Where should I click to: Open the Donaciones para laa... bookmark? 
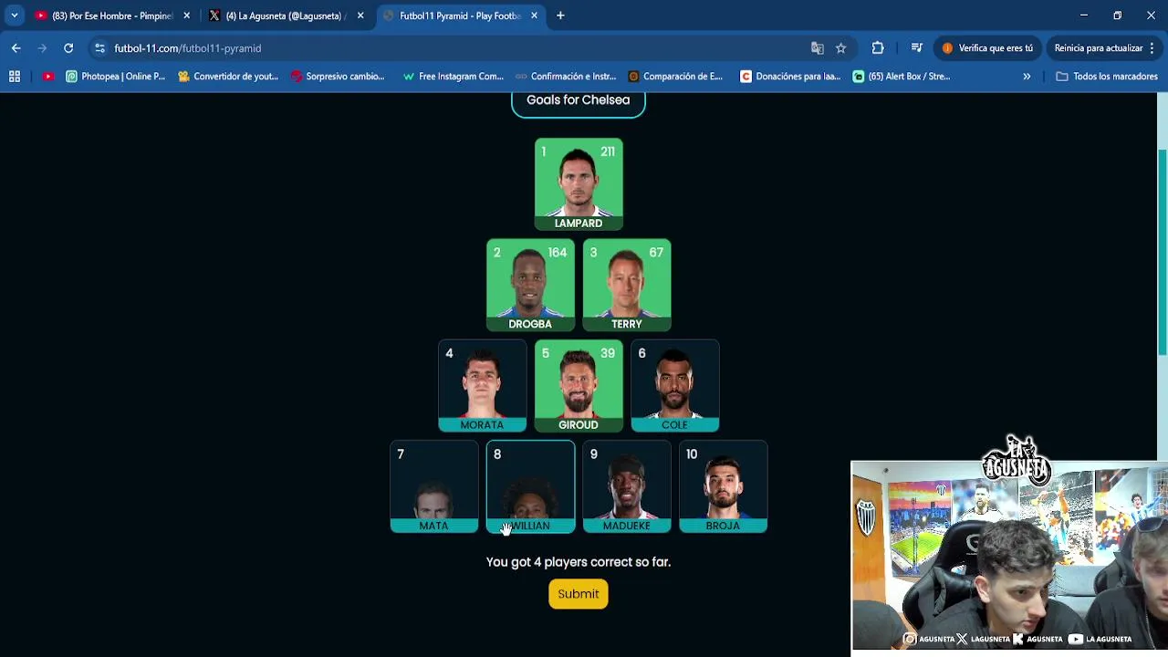tap(790, 77)
